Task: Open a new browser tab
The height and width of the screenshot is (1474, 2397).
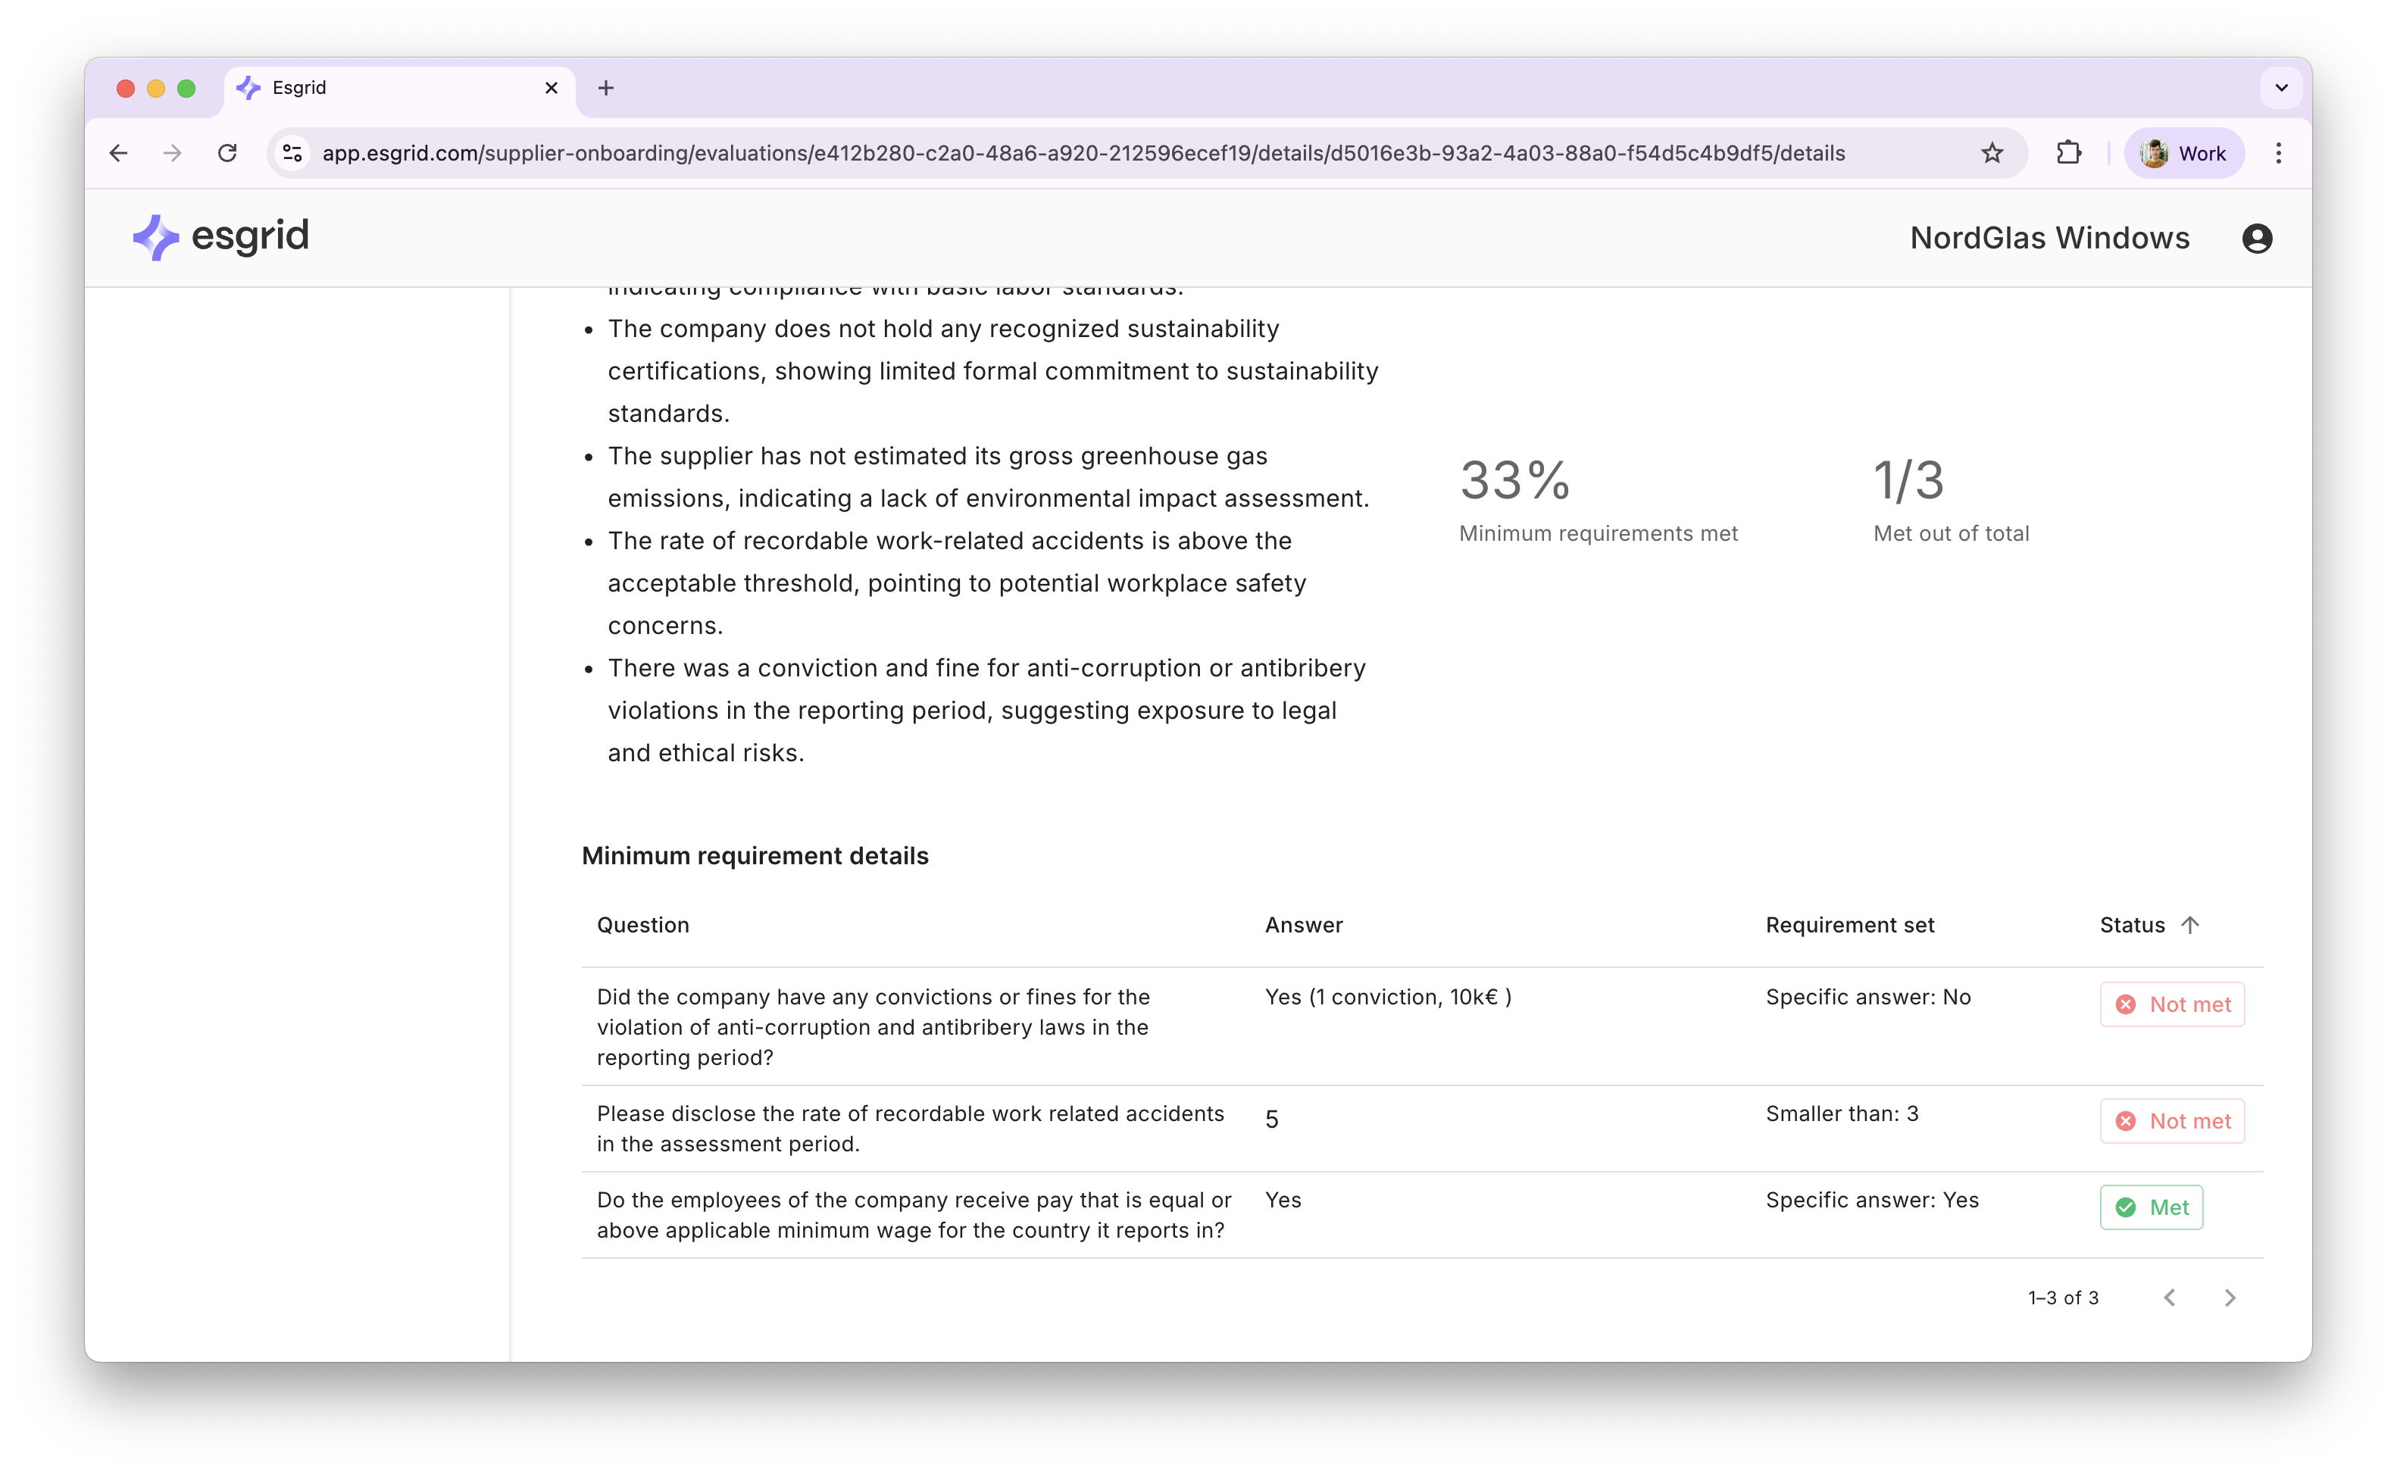Action: point(605,88)
